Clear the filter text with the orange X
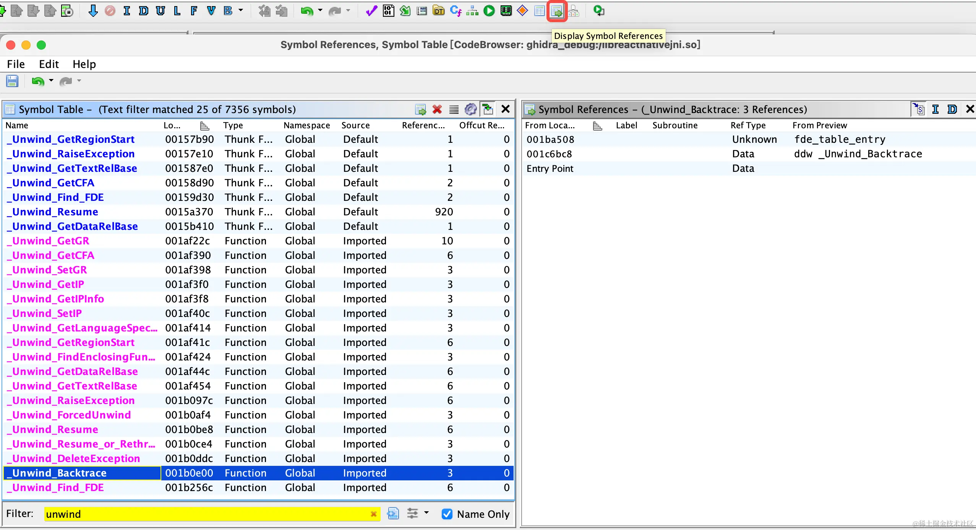Screen dimensions: 976x530 pos(374,514)
